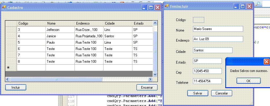This screenshot has height=106, width=270.
Task: Click the frmIncluir window icon in title bar
Action: tap(167, 6)
